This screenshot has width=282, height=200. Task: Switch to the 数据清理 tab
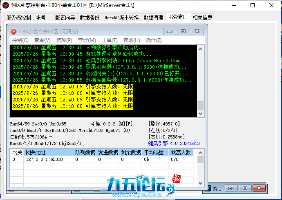click(x=154, y=18)
